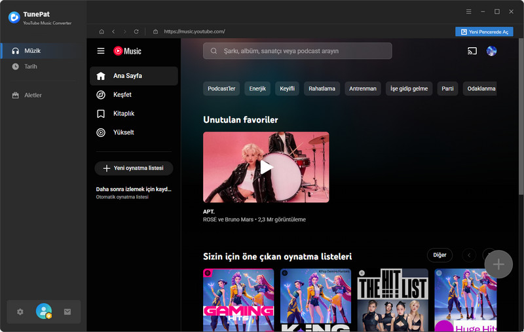Open Daha sonra izlemek için kayd... playlist
This screenshot has width=524, height=332.
[x=134, y=193]
